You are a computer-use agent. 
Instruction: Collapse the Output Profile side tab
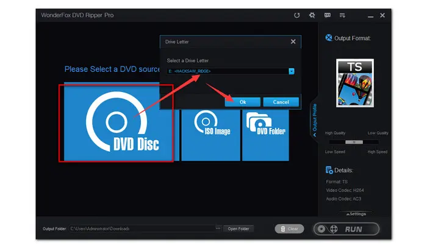tap(315, 119)
